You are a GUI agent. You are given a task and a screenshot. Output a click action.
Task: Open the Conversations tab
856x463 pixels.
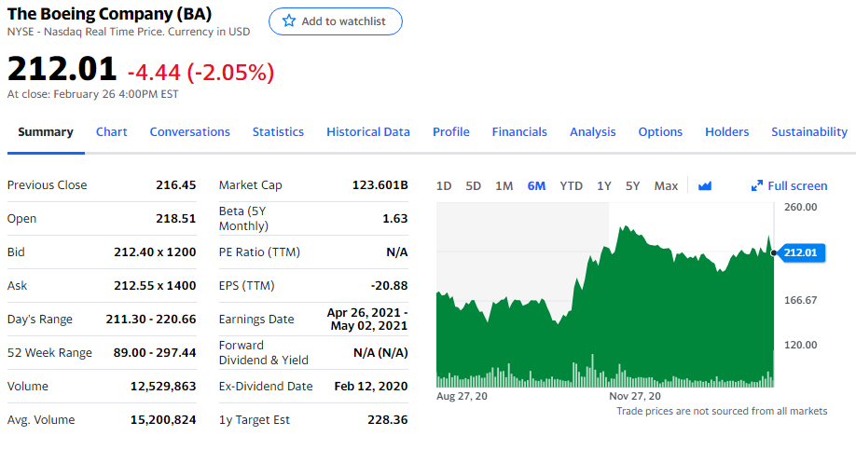[190, 132]
